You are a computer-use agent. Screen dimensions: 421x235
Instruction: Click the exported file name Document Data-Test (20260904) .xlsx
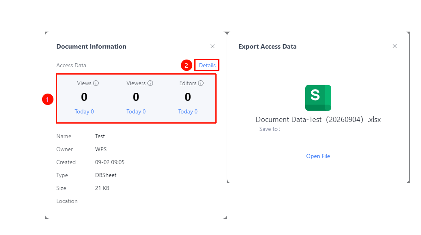(318, 120)
